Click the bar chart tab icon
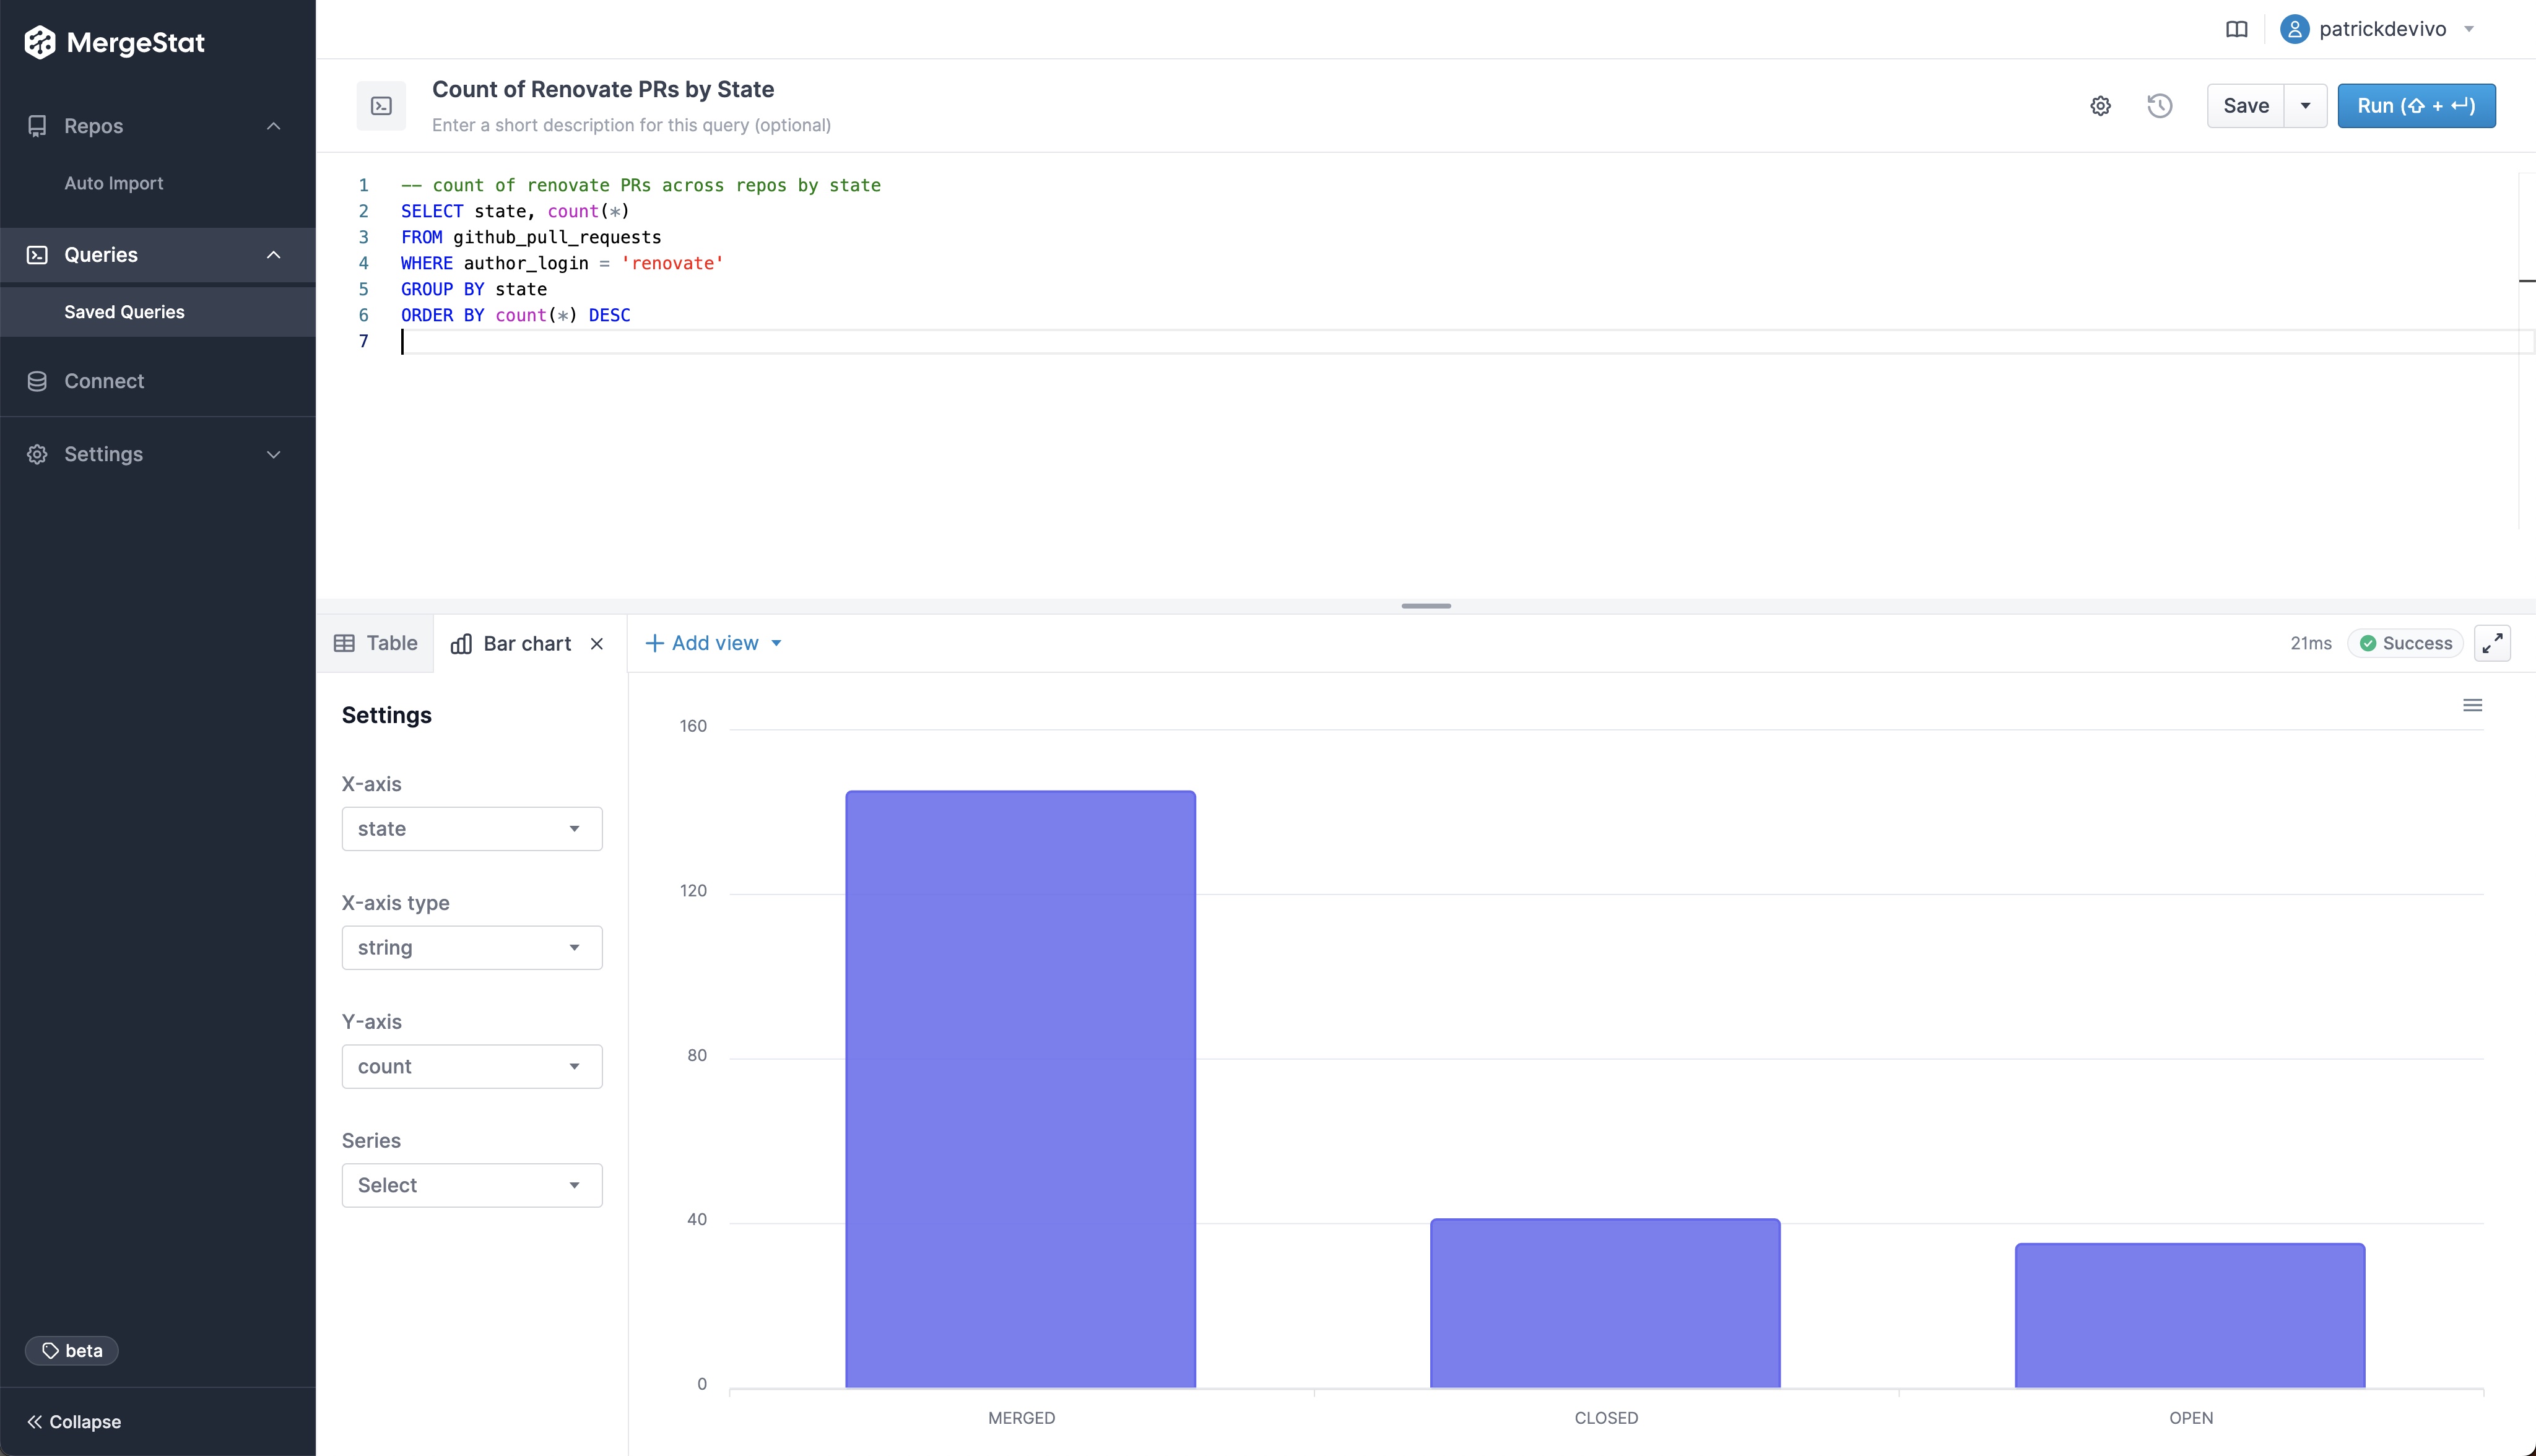The image size is (2536, 1456). pyautogui.click(x=460, y=643)
